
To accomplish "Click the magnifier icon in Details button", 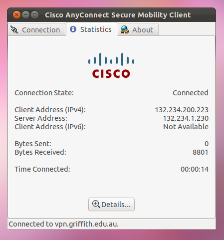I will [96, 204].
